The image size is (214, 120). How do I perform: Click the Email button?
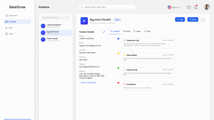(x=193, y=19)
